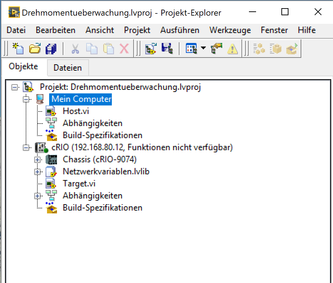Maximize the Projekt-Explorer window
Viewport: 333px width, 283px height.
click(x=285, y=12)
